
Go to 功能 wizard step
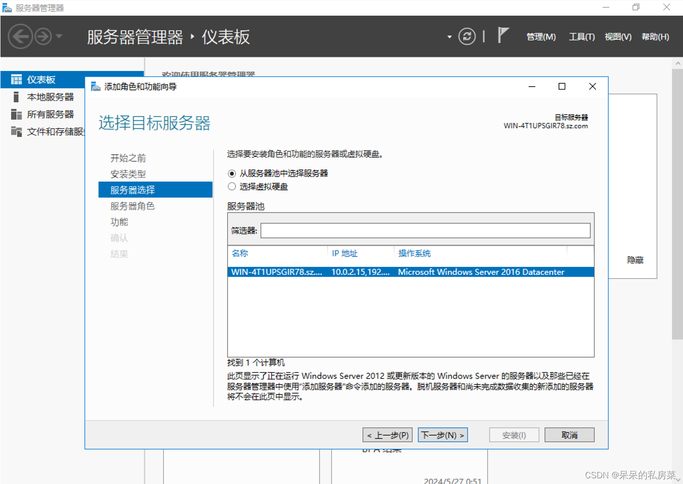[x=119, y=222]
